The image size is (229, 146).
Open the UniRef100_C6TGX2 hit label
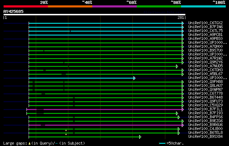click(205, 23)
